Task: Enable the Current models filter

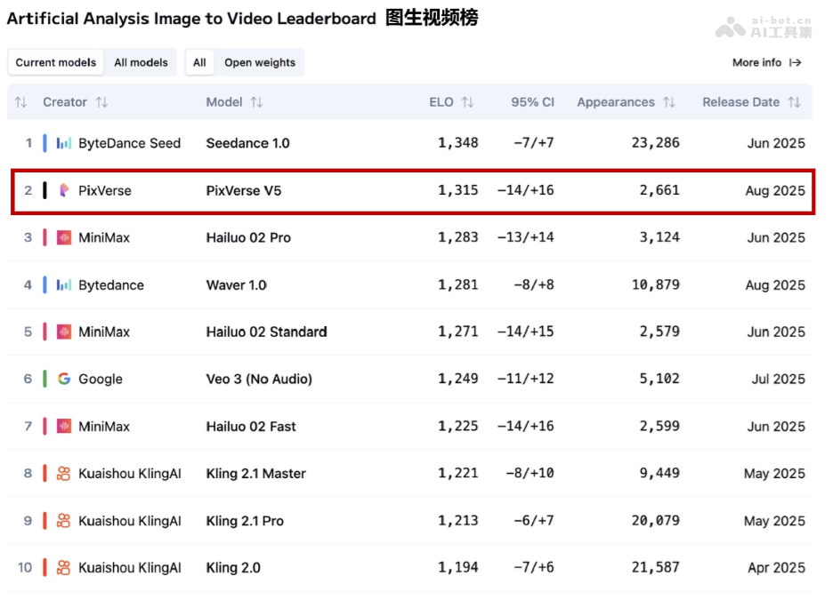Action: 54,62
